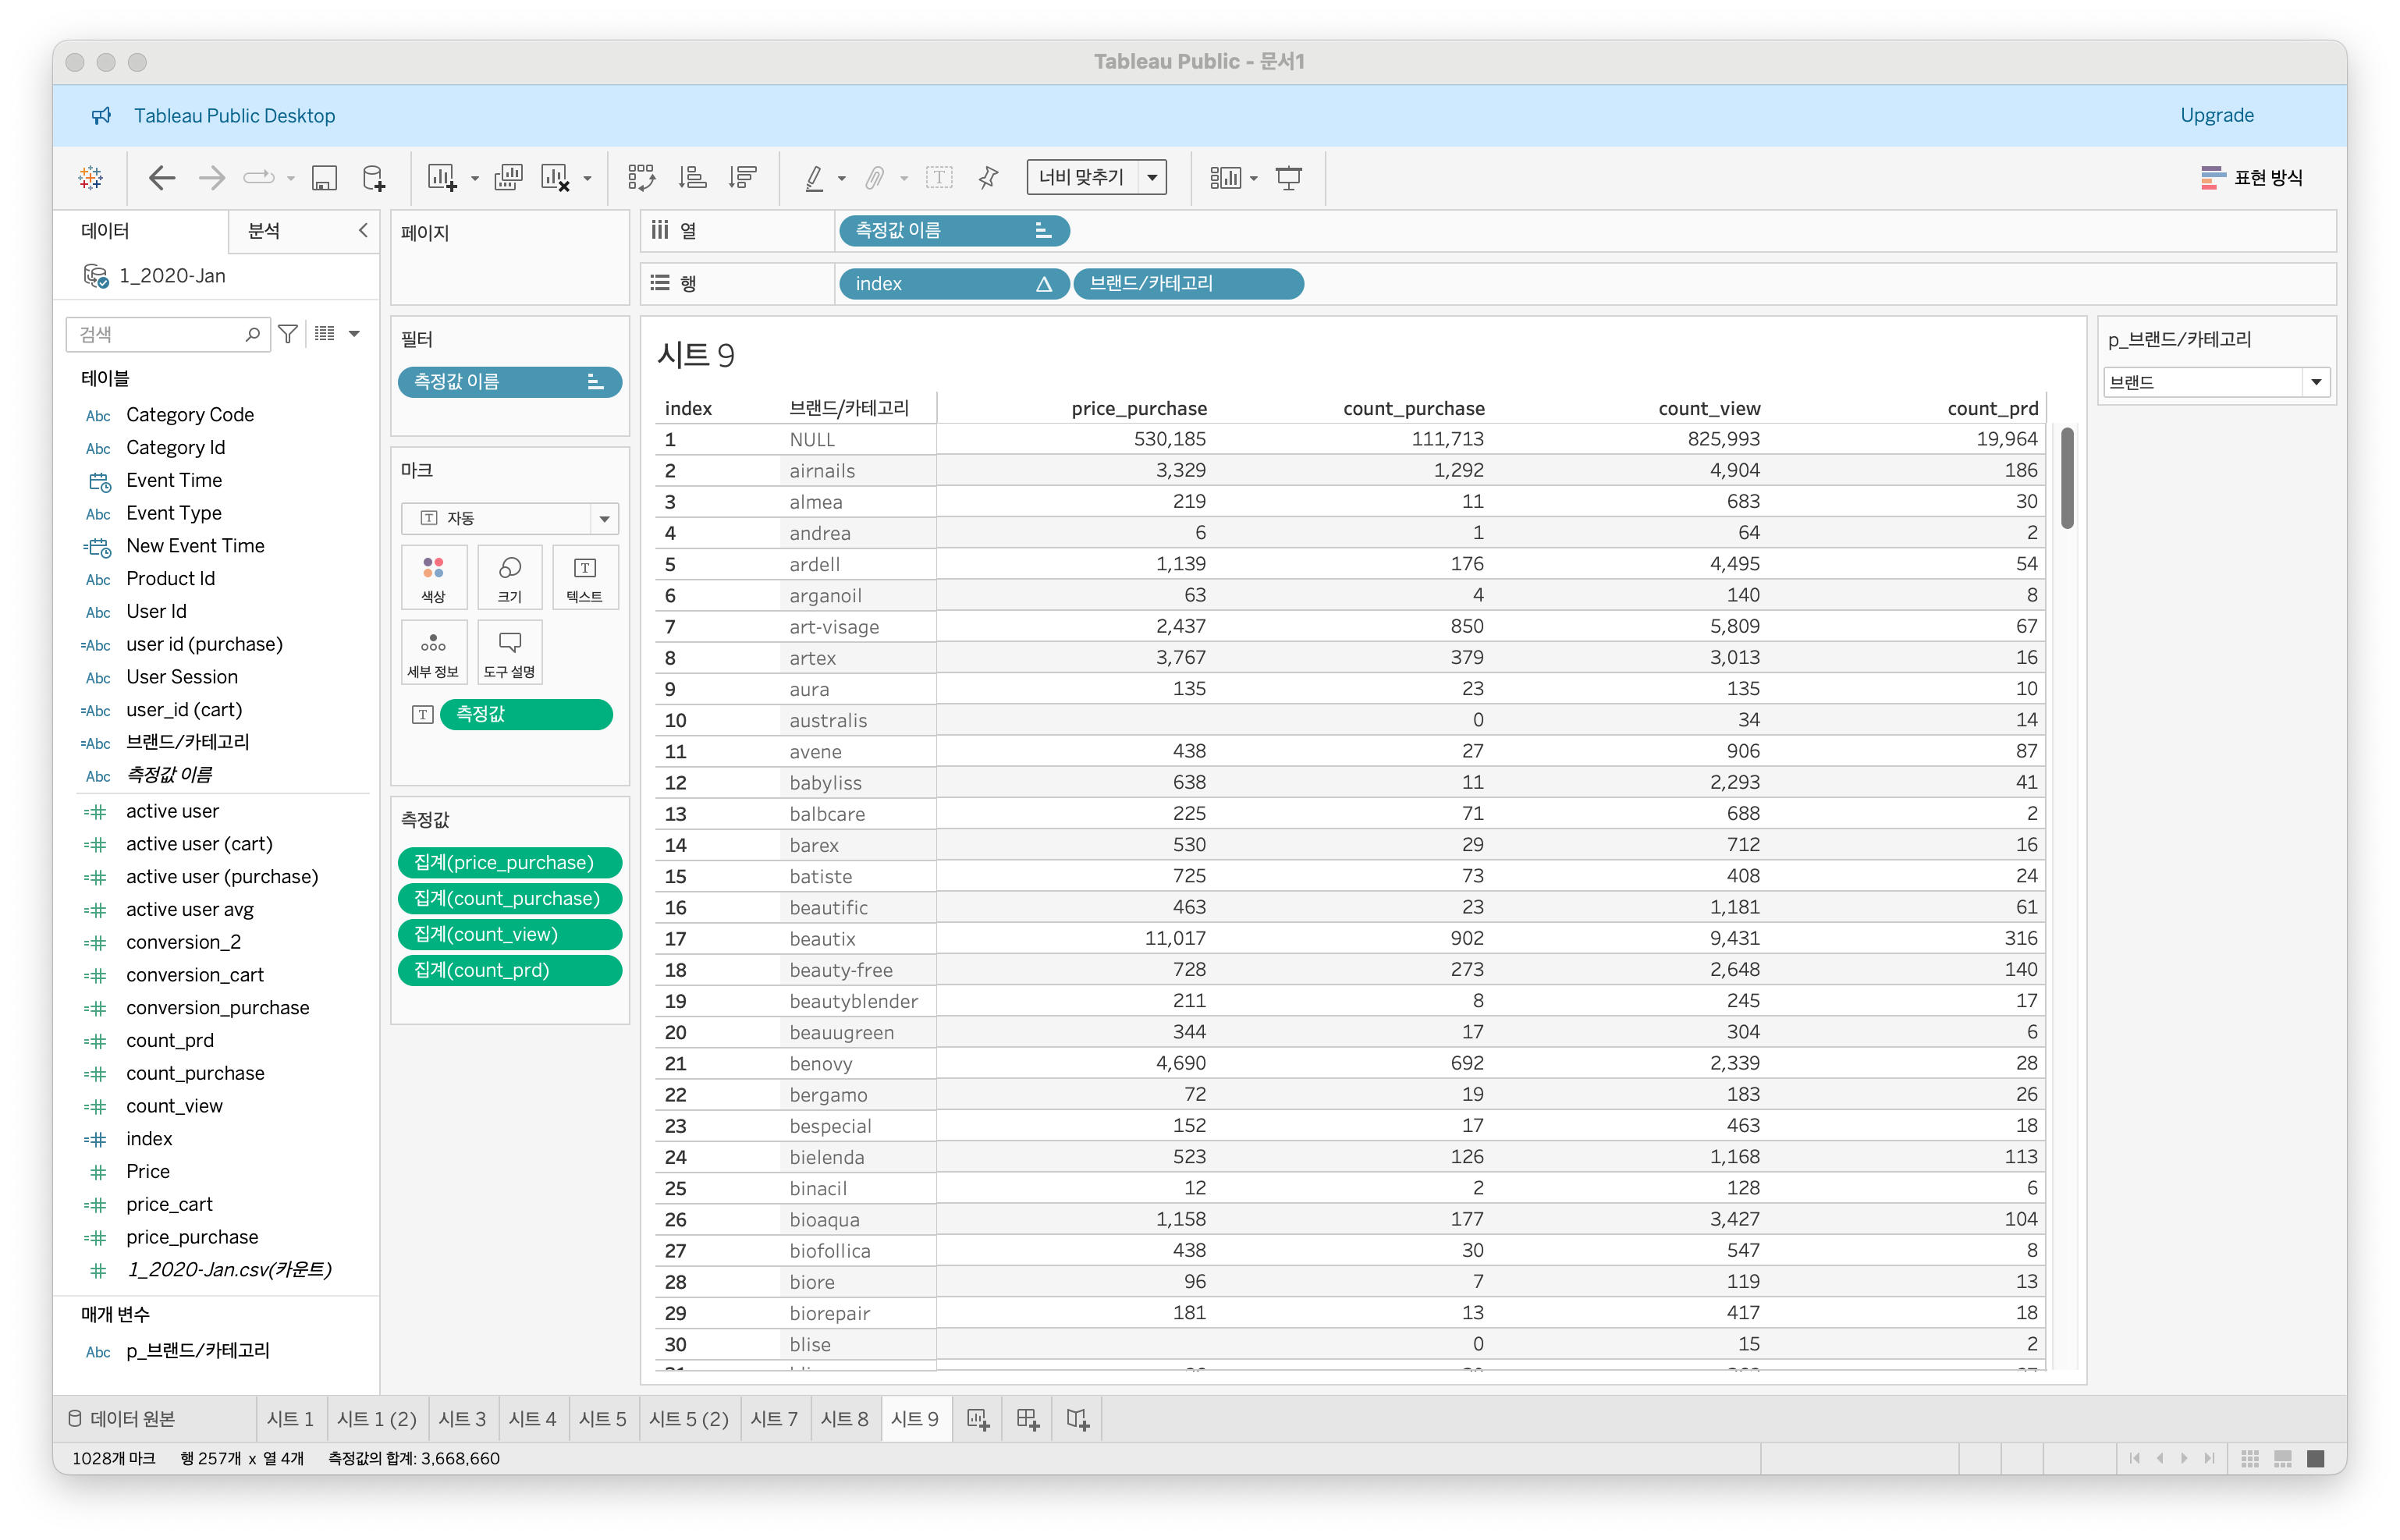Click the Add new data source icon
The image size is (2400, 1540).
[x=373, y=178]
